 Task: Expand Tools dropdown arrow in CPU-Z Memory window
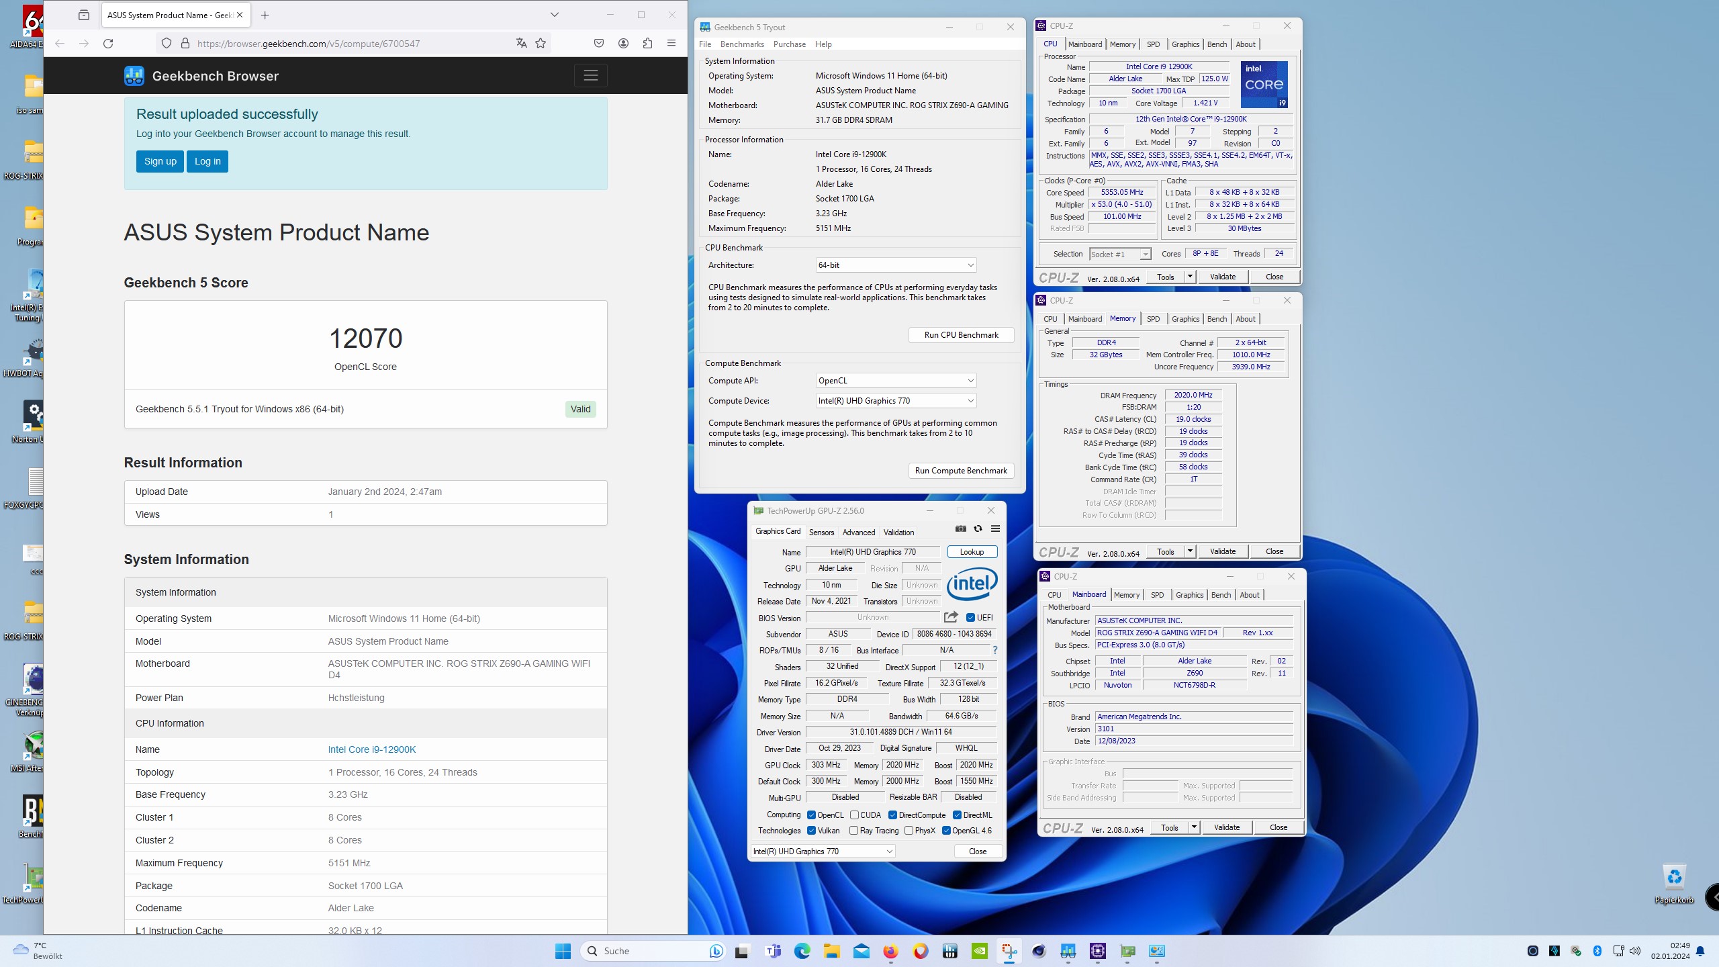click(1190, 551)
